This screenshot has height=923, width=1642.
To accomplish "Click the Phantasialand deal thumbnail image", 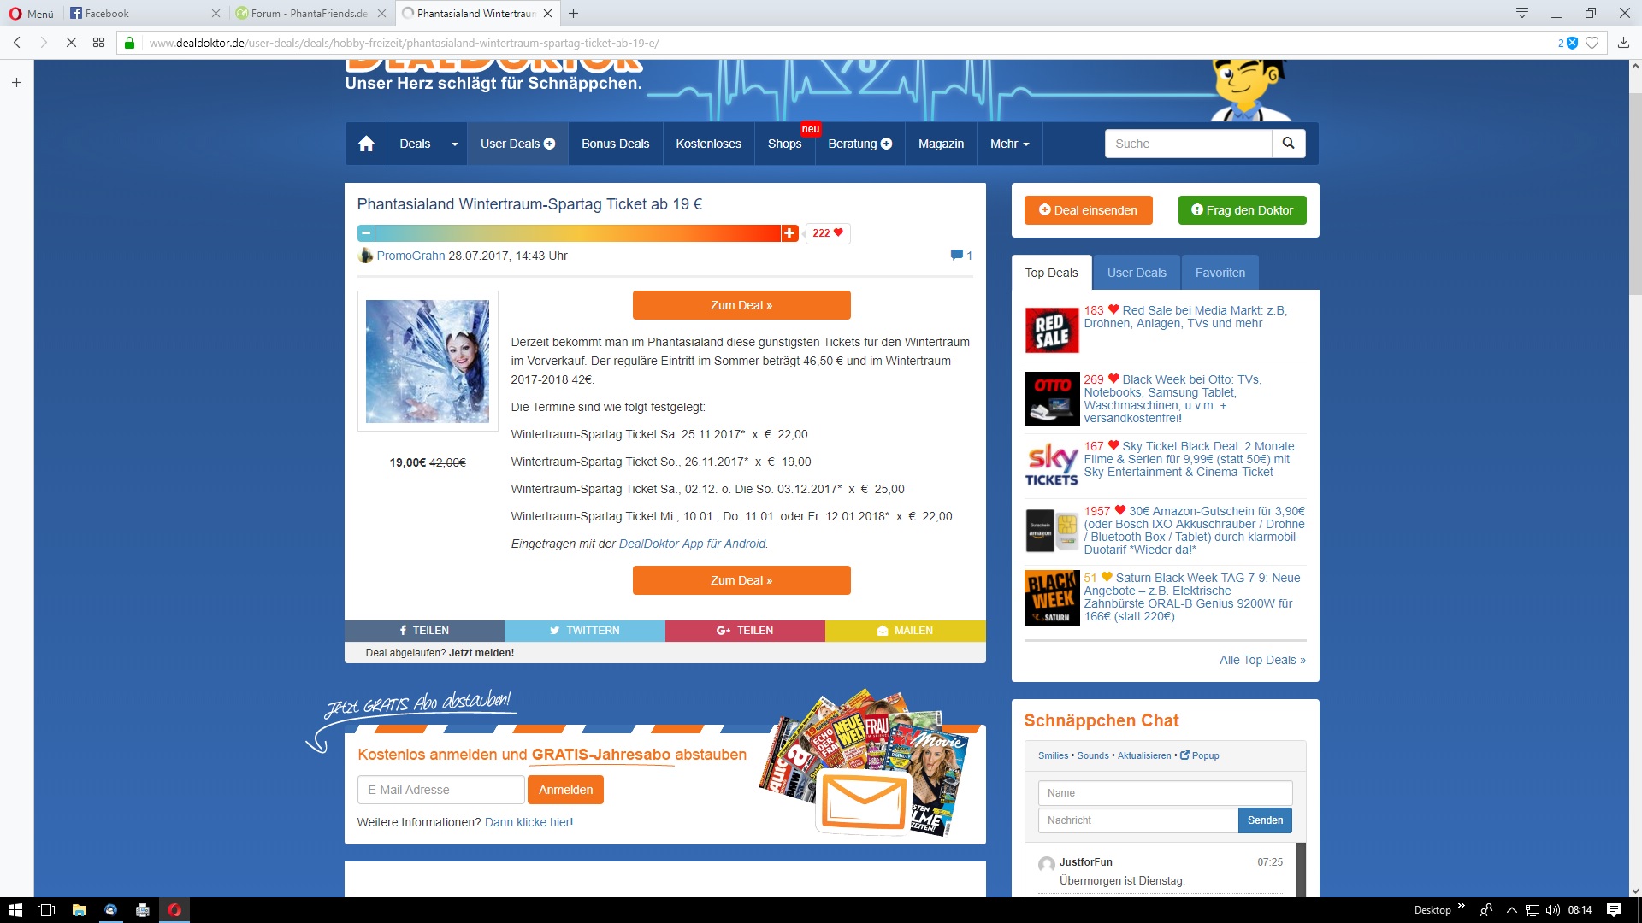I will tap(428, 361).
